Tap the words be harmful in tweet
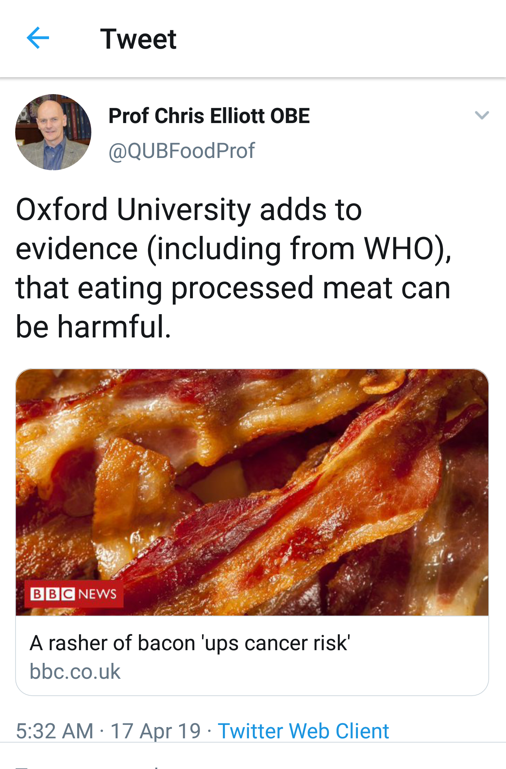506x769 pixels. [x=93, y=326]
